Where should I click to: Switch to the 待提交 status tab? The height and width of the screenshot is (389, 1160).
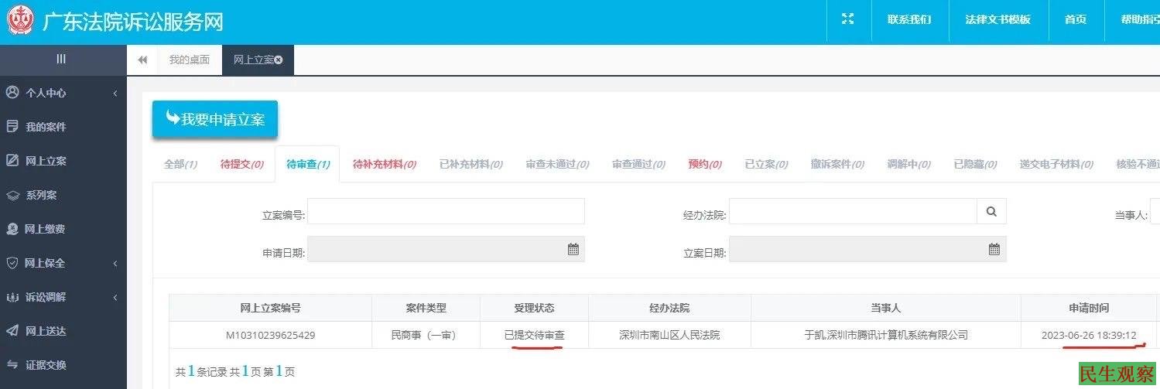coord(241,164)
